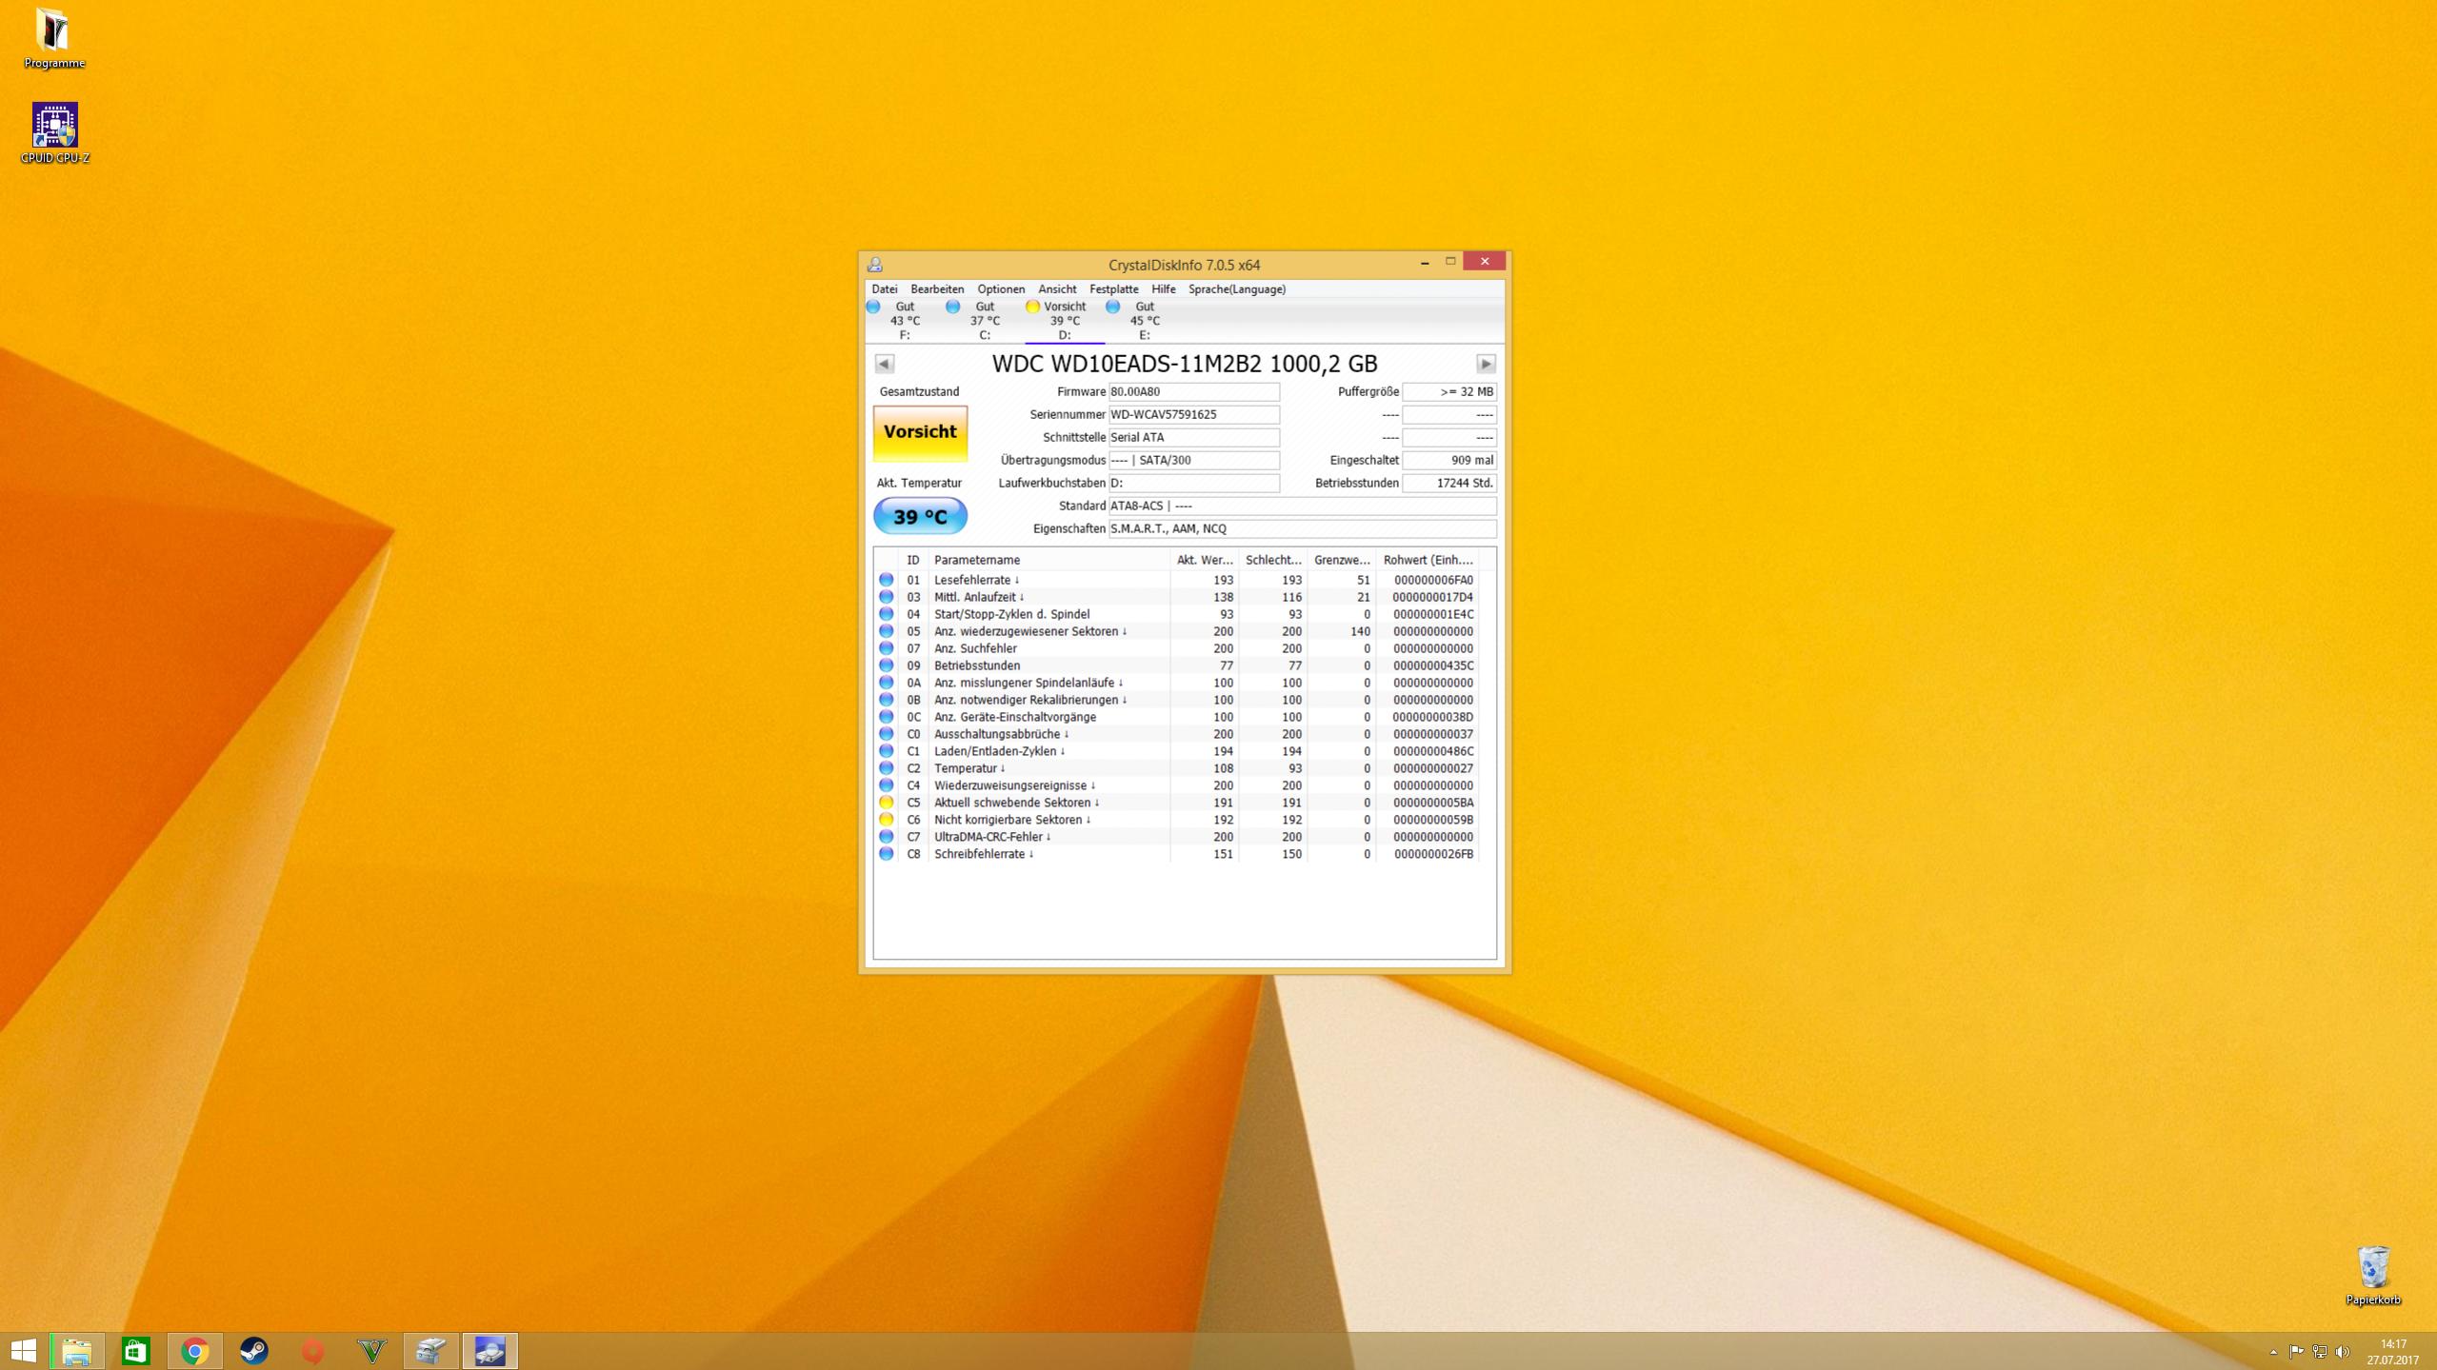Open Steam from the taskbar
This screenshot has width=2437, height=1370.
(x=253, y=1350)
